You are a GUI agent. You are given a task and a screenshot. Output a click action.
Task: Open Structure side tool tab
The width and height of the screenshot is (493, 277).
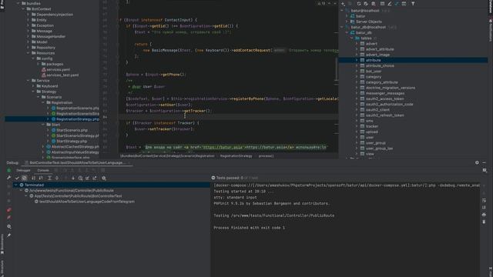2,269
